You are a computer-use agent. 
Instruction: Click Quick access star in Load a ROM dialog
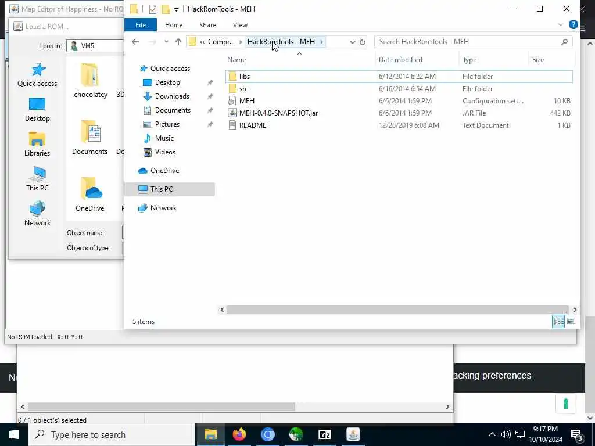click(x=37, y=70)
